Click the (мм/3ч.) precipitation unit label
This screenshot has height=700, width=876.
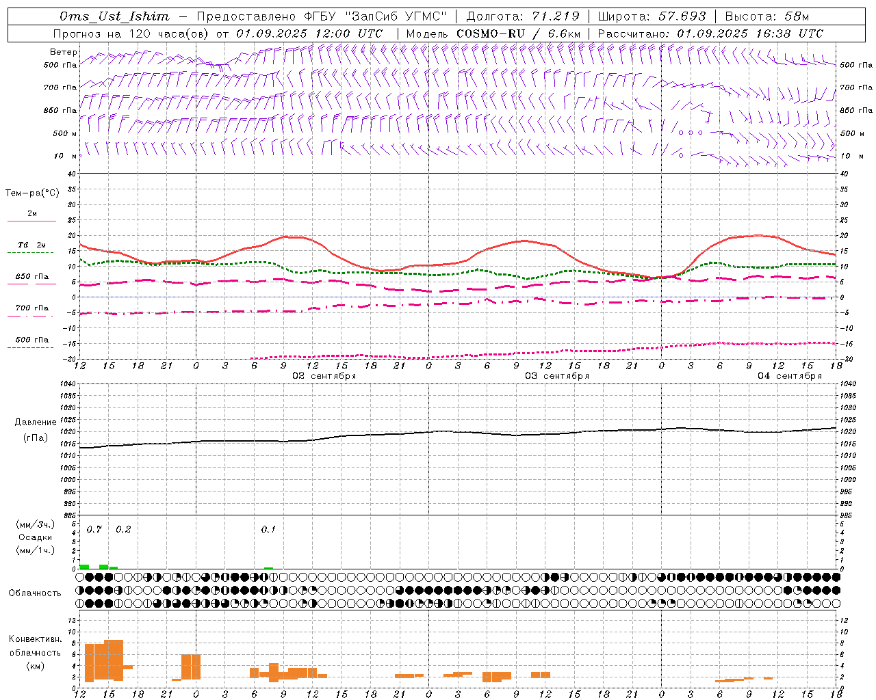tap(36, 524)
